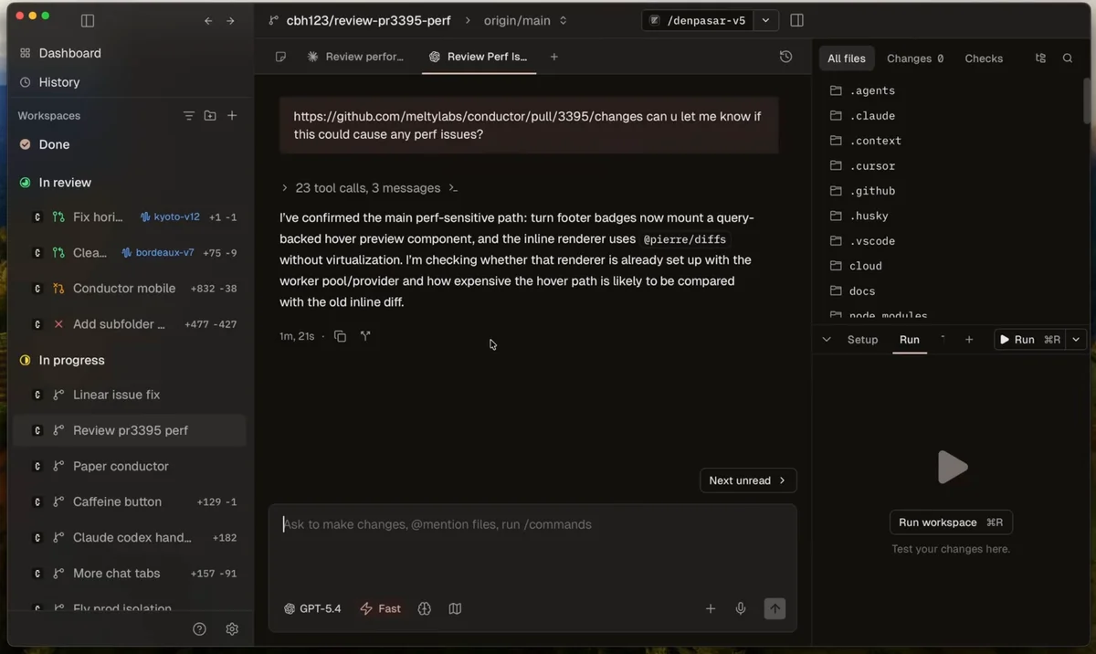Switch to the Changes tab
This screenshot has height=654, width=1096.
tap(915, 58)
